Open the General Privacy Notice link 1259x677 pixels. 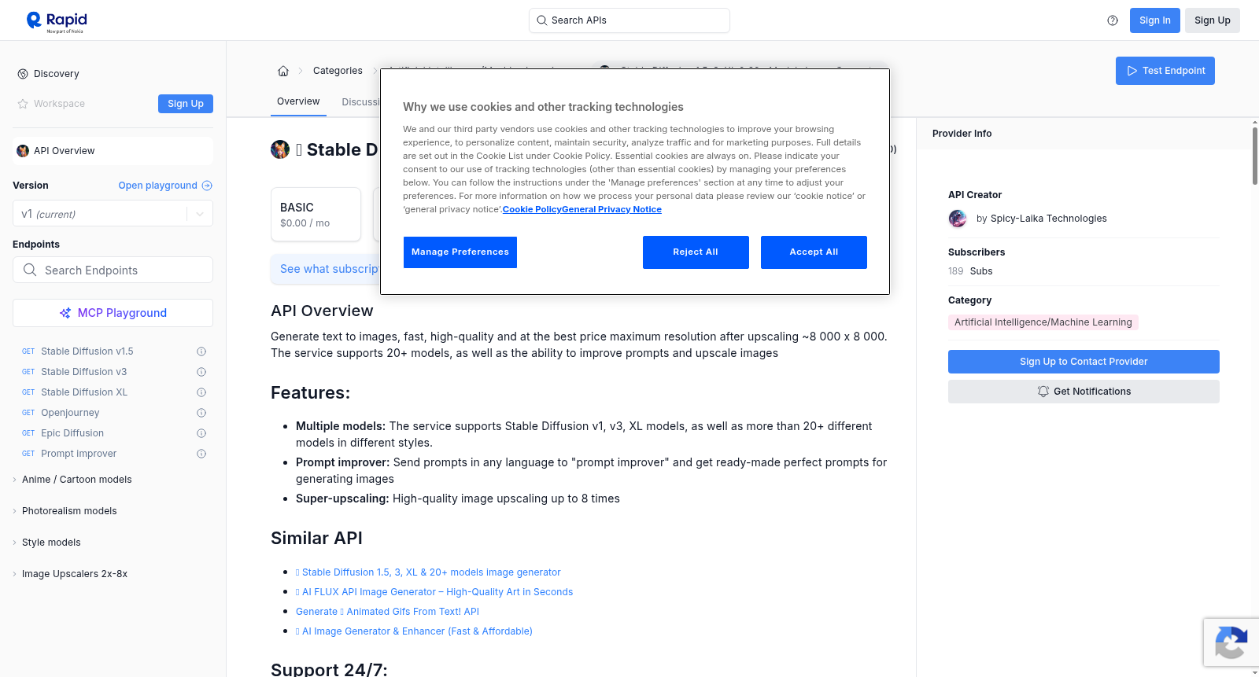tap(611, 209)
